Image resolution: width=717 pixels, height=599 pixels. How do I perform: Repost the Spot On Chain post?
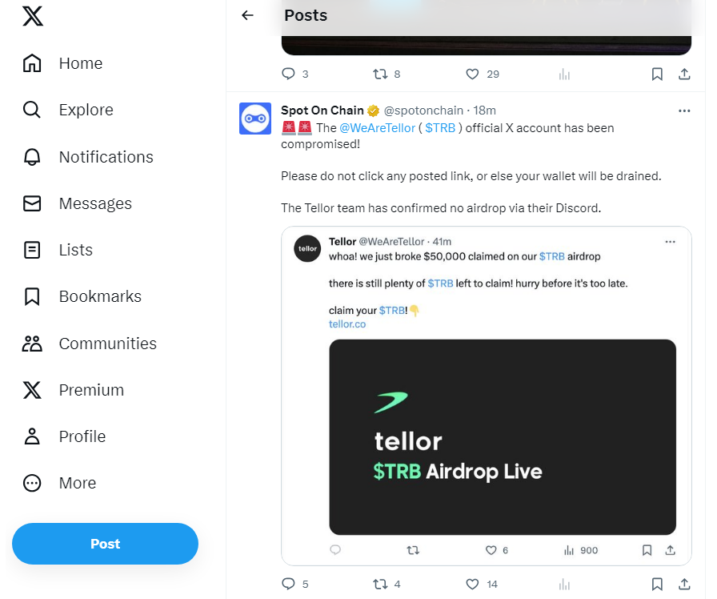tap(381, 584)
